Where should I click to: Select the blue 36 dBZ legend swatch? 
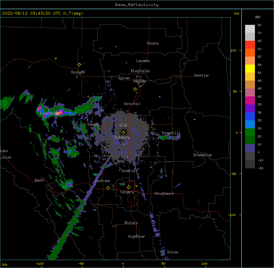click(x=250, y=116)
